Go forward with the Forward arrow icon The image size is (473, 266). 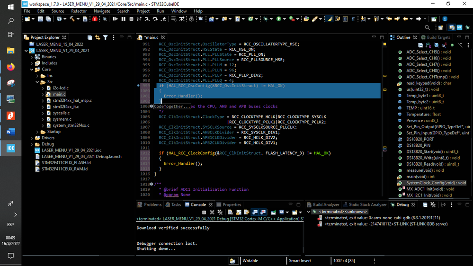[419, 19]
